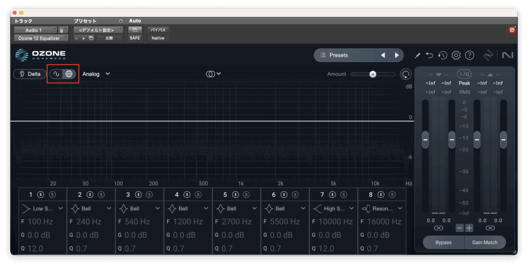The height and width of the screenshot is (267, 528).
Task: Click the pencil edit icon
Action: pyautogui.click(x=417, y=55)
